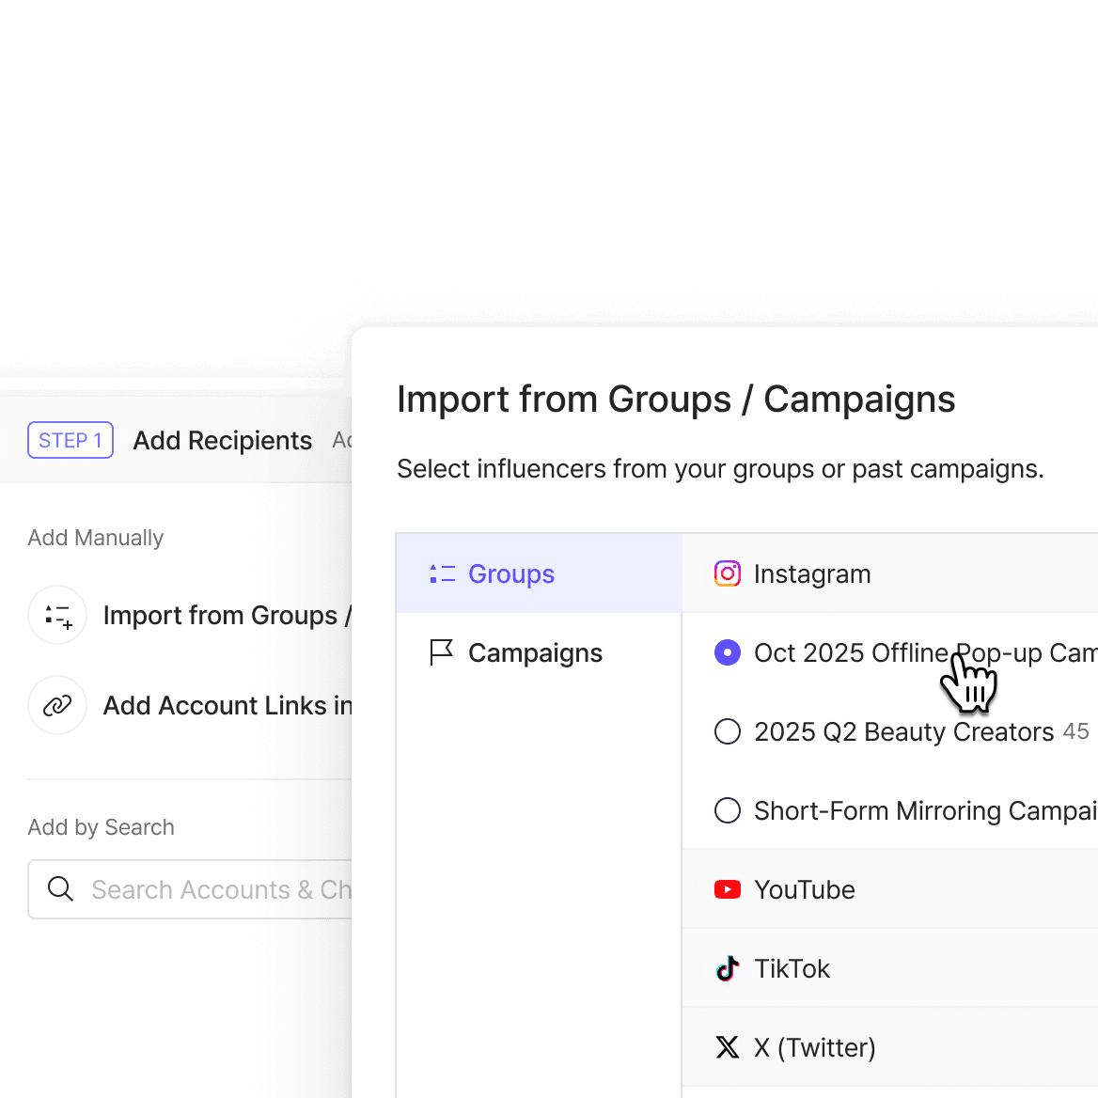This screenshot has height=1098, width=1098.
Task: Click the count 45 beside Beauty Creators
Action: pos(1075,731)
